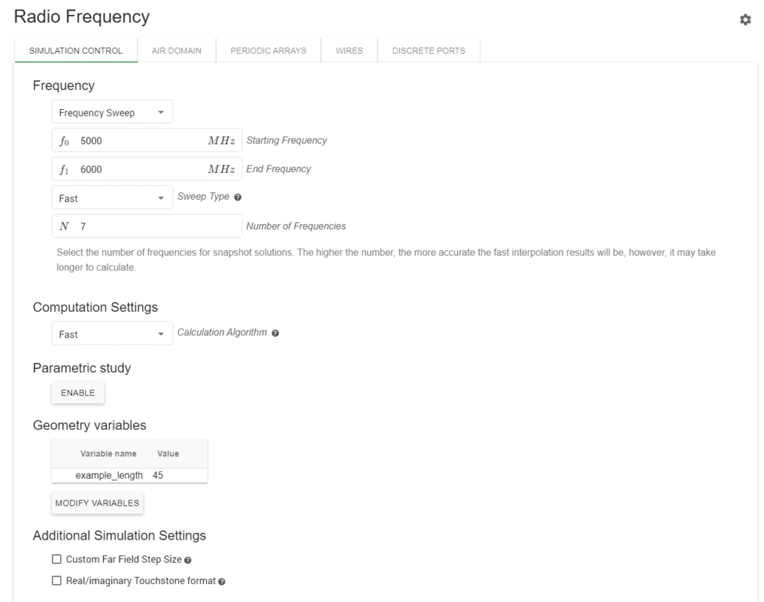The image size is (764, 602).
Task: Open the settings gear icon
Action: click(x=745, y=21)
